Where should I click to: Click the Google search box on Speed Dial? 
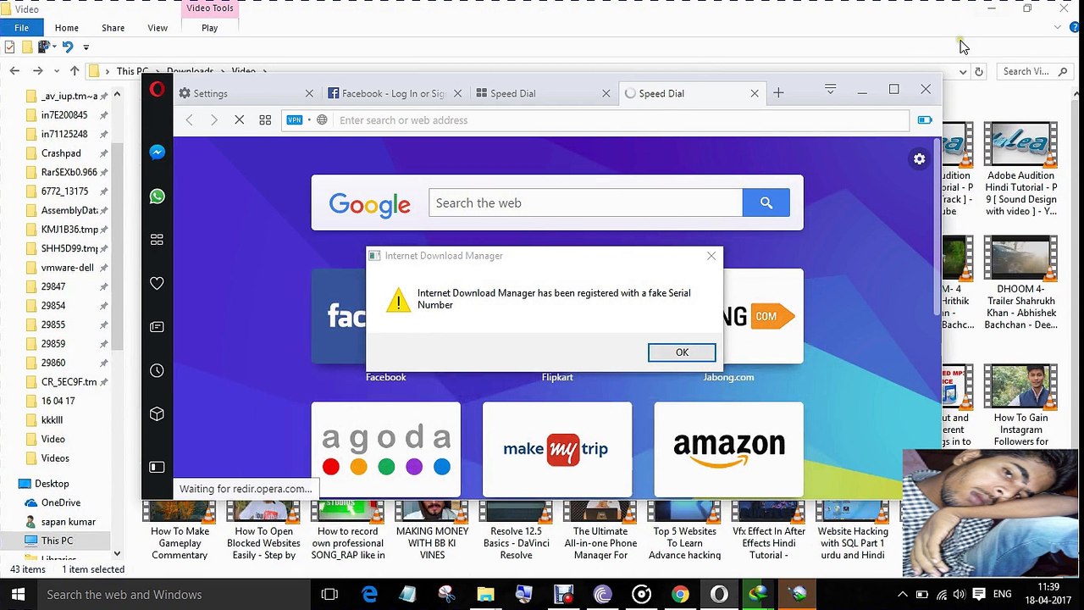click(585, 203)
